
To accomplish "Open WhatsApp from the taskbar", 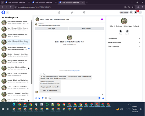I will coord(47,104).
